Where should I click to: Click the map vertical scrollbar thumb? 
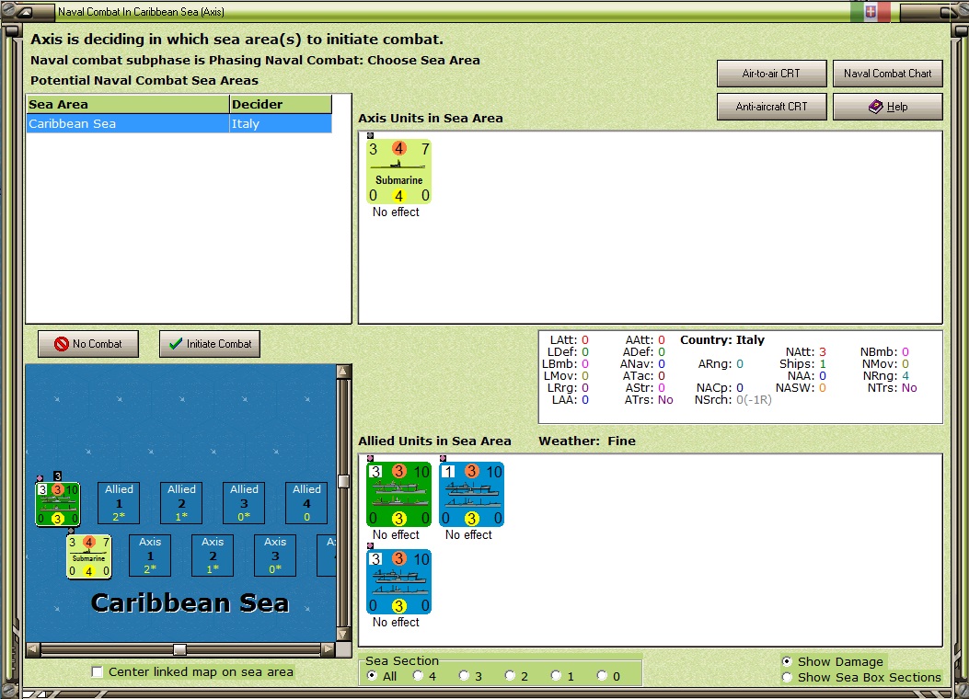click(x=343, y=481)
